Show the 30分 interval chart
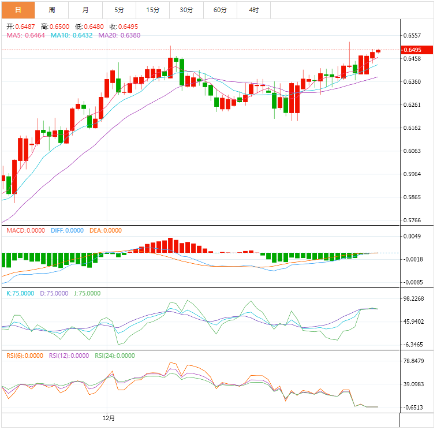 (186, 10)
